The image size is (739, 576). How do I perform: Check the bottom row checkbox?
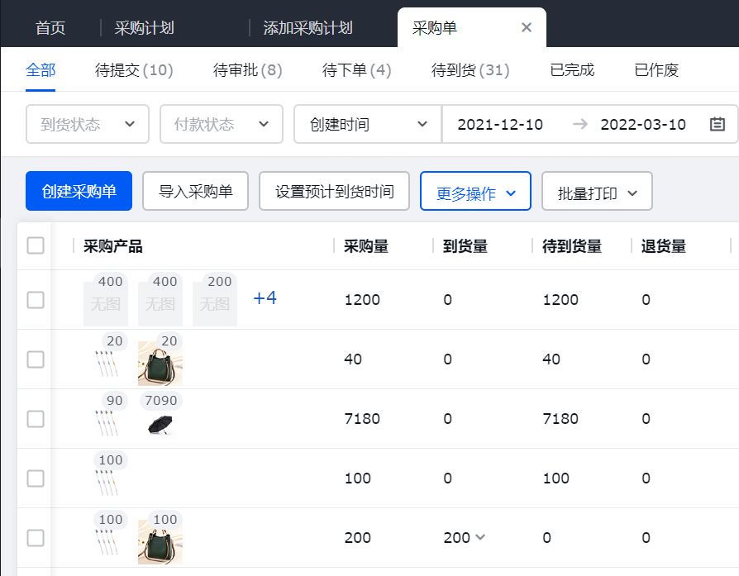pyautogui.click(x=34, y=538)
